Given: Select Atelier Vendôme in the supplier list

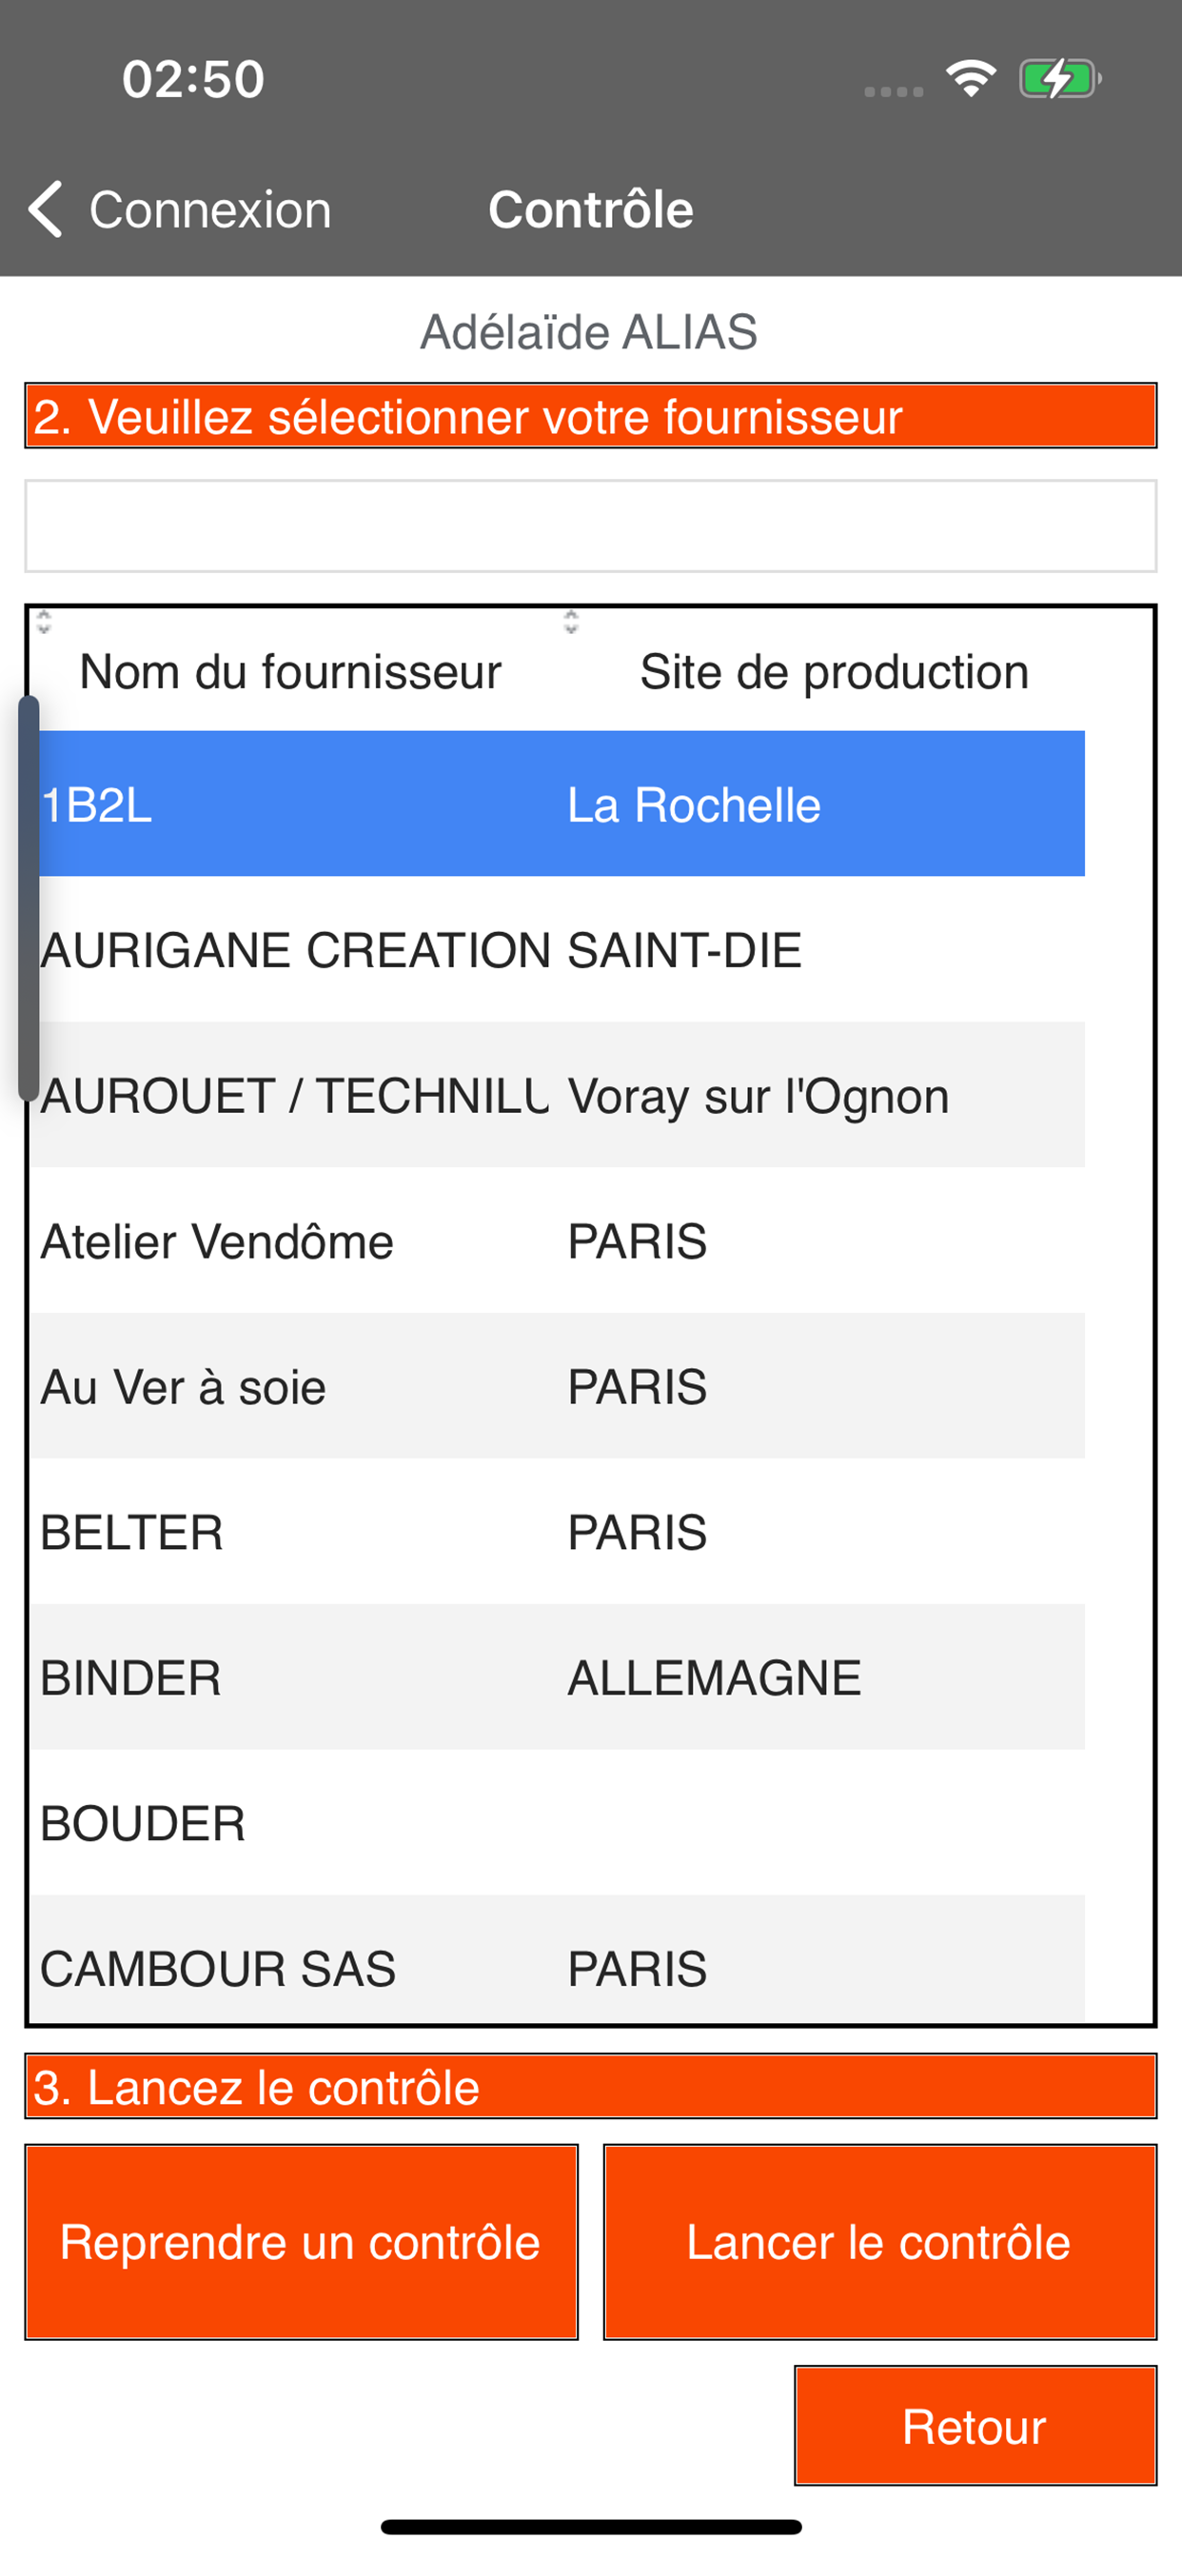Looking at the screenshot, I should click(x=558, y=1240).
